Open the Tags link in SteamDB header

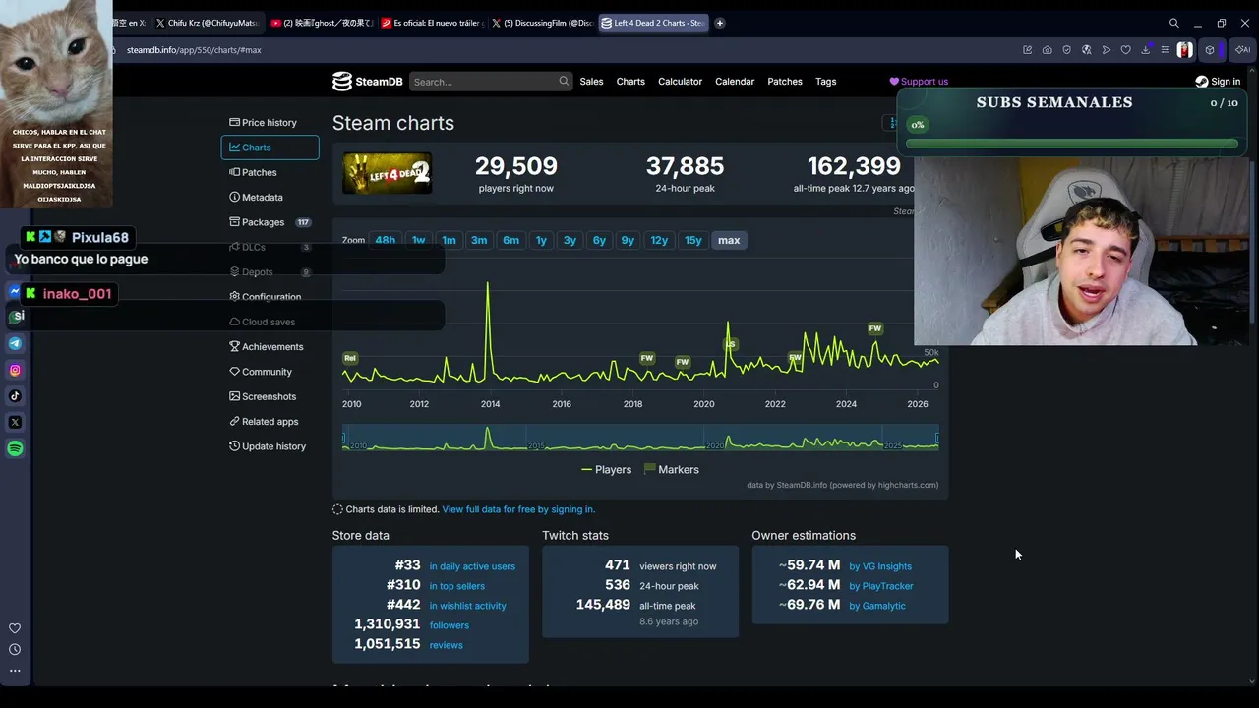point(826,82)
